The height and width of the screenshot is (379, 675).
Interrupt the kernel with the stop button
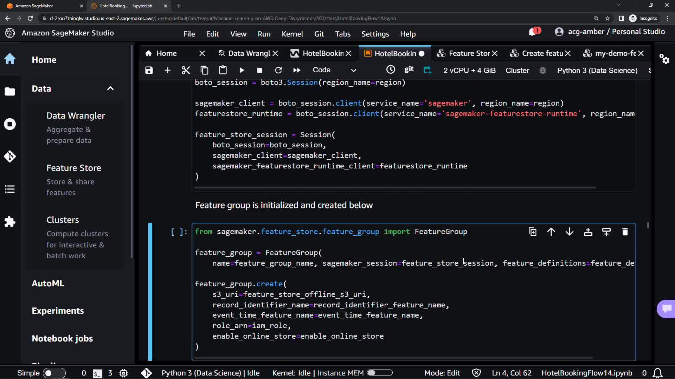[x=260, y=70]
